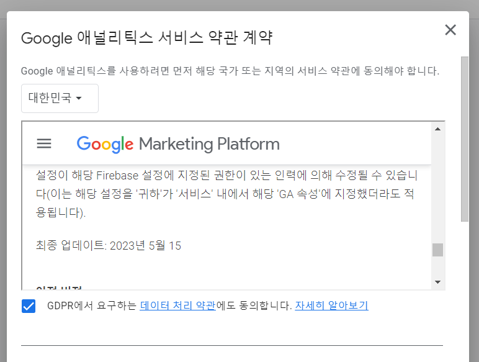
Task: Open the 대한민국 country dropdown
Action: click(60, 99)
